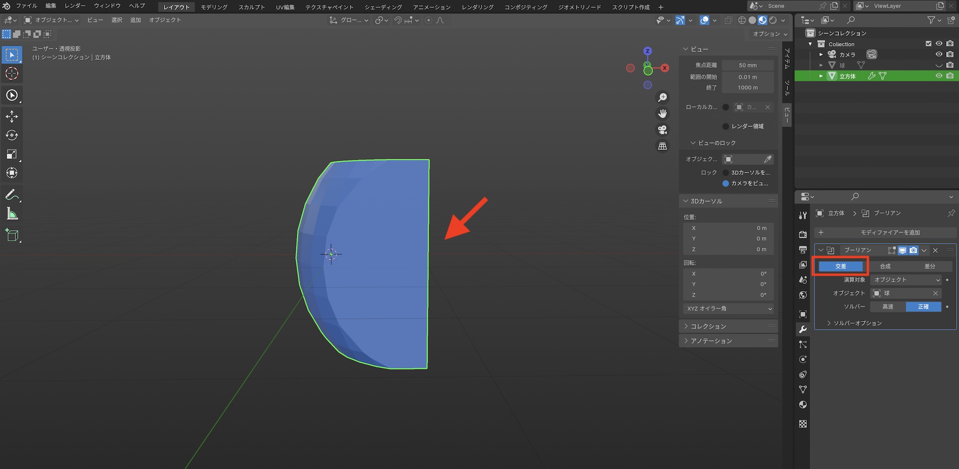Enable the レンダー領域 checkbox
Screen dimensions: 959x469
(725, 126)
